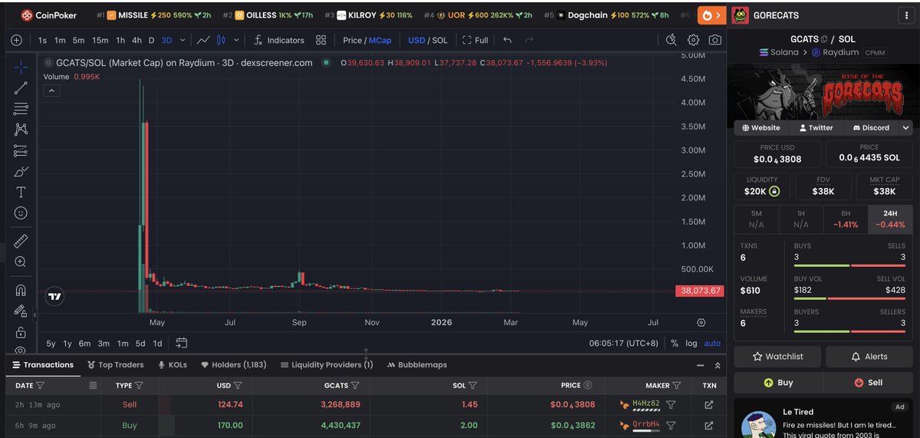The height and width of the screenshot is (438, 920).
Task: Open the quick search icon
Action: pos(672,40)
